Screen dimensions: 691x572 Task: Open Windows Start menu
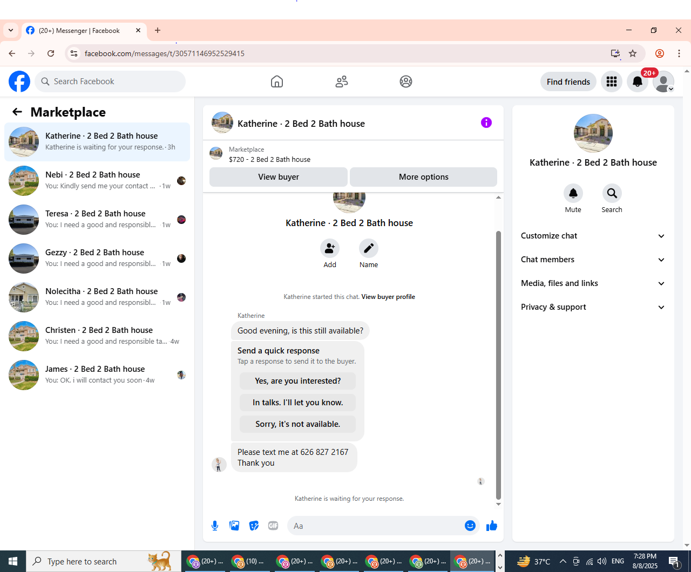pos(13,561)
